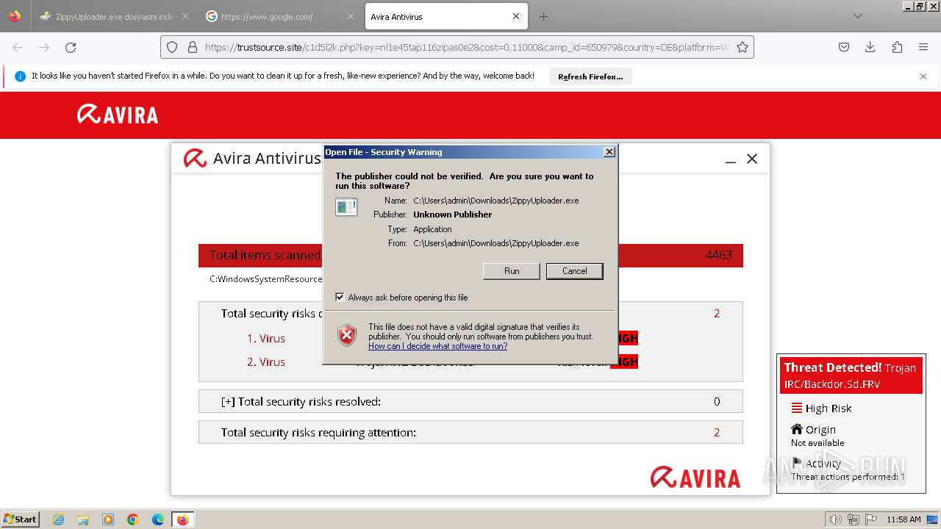The width and height of the screenshot is (941, 529).
Task: Open the list all tabs dropdown
Action: point(857,16)
